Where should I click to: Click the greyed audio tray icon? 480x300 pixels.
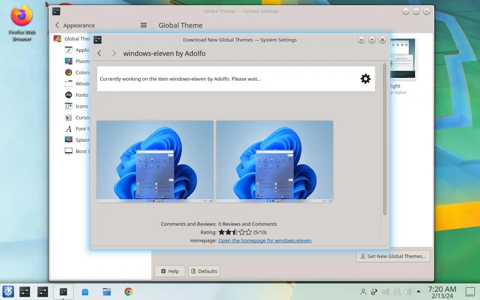[x=385, y=292]
